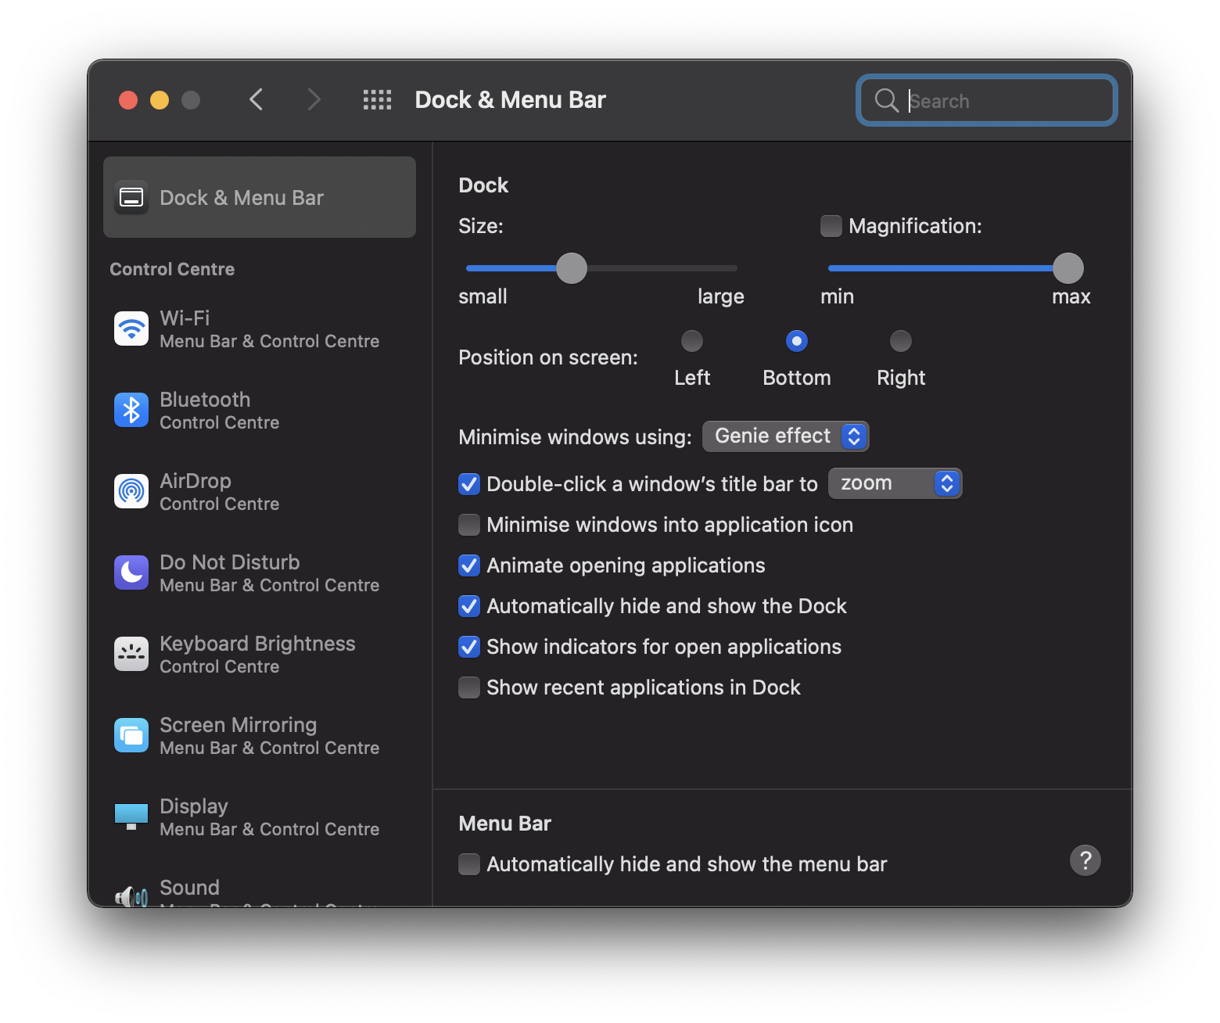Screen dimensions: 1220x1023
Task: Select the Bluetooth icon in sidebar
Action: pyautogui.click(x=131, y=411)
